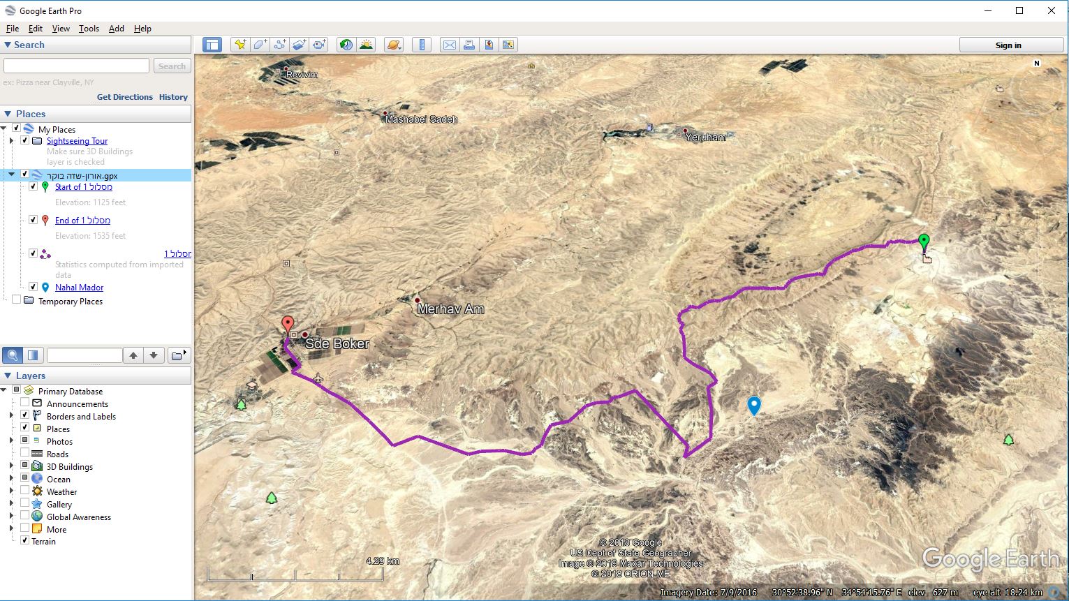
Task: Collapse the Places panel header triangle
Action: pos(8,114)
